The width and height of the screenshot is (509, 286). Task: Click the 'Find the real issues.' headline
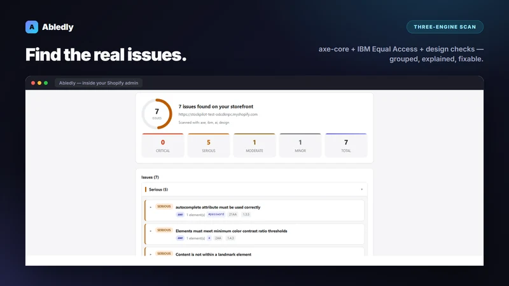click(x=106, y=55)
